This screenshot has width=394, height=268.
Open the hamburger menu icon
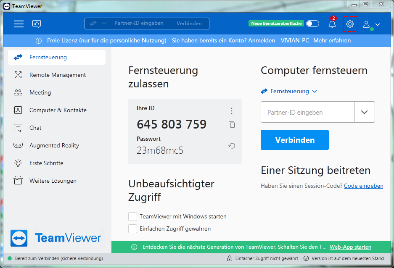(19, 24)
